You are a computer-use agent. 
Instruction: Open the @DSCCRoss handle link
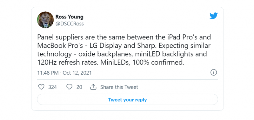pos(70,24)
